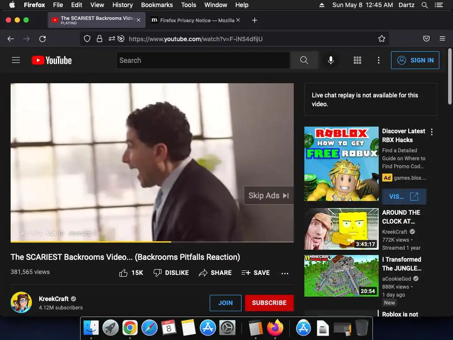Image resolution: width=453 pixels, height=340 pixels.
Task: Open the site permissions icon in the address bar
Action: [x=111, y=39]
